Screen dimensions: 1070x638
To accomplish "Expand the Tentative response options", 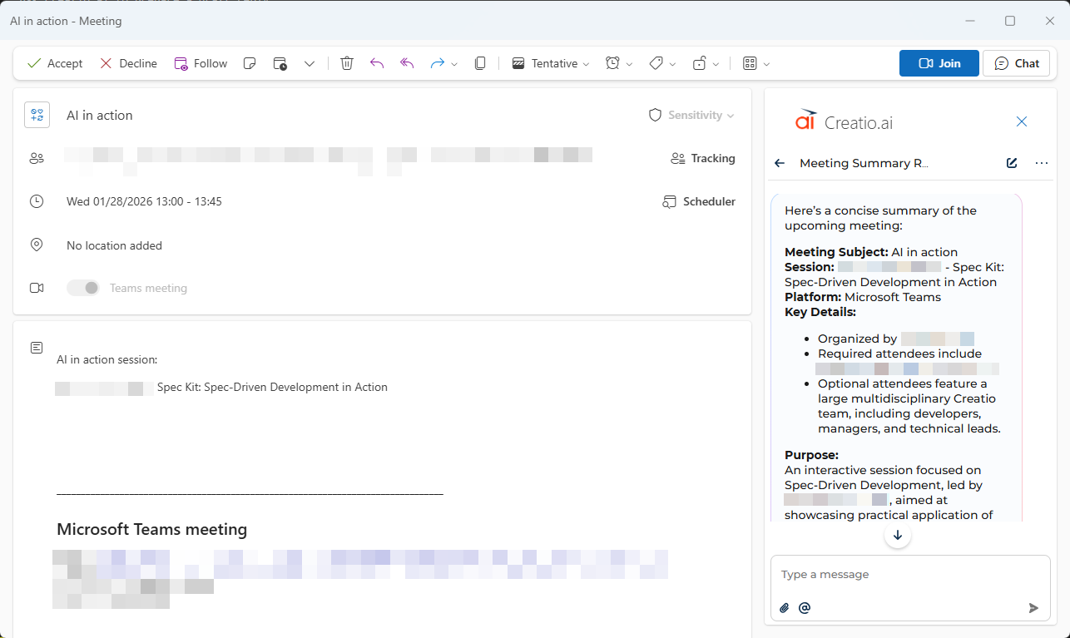I will click(587, 62).
